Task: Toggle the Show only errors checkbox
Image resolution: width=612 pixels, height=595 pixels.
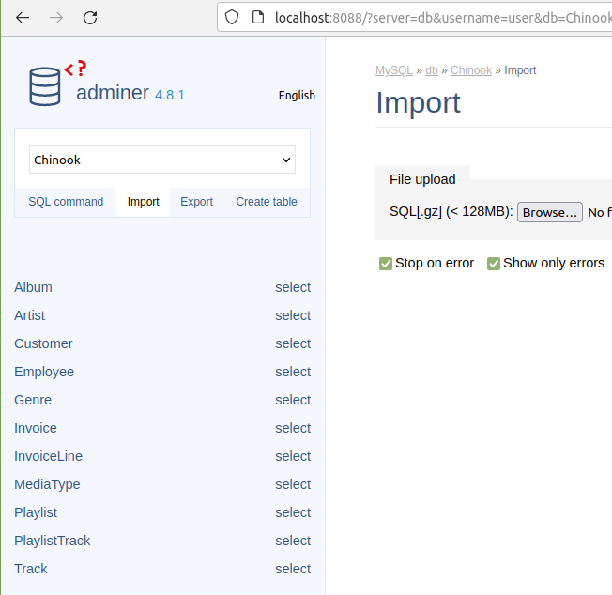Action: coord(494,264)
